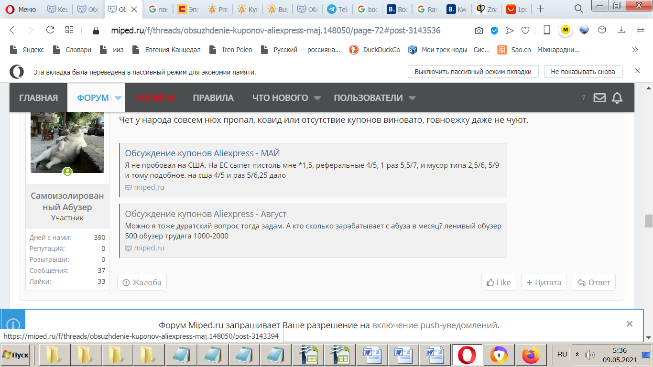Click the Цитата quote button

[x=544, y=282]
